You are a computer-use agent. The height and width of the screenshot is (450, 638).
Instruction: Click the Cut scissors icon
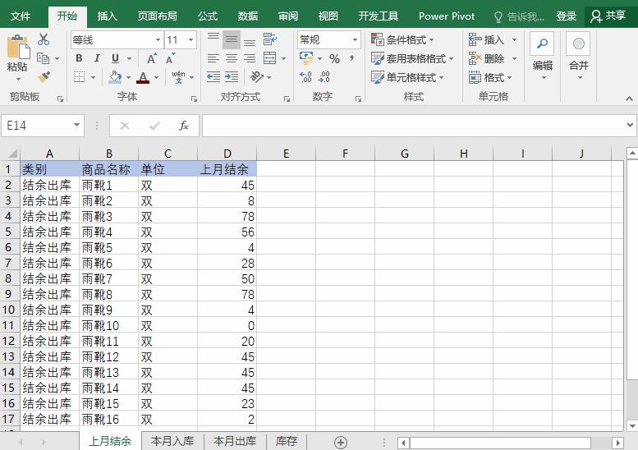coord(44,39)
